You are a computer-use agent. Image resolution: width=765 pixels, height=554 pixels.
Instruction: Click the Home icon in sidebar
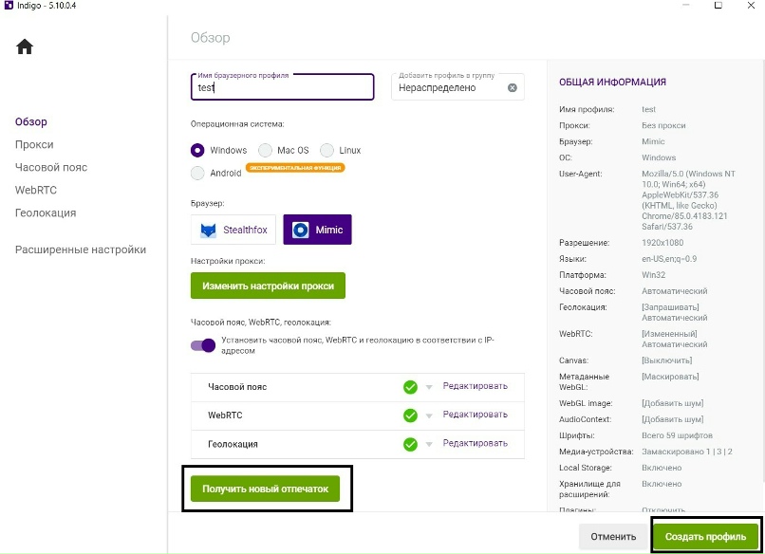coord(25,46)
